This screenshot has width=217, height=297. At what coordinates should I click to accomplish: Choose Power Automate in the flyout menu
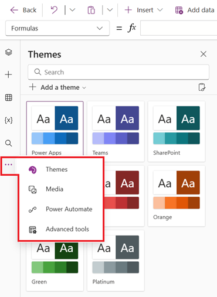click(61, 209)
